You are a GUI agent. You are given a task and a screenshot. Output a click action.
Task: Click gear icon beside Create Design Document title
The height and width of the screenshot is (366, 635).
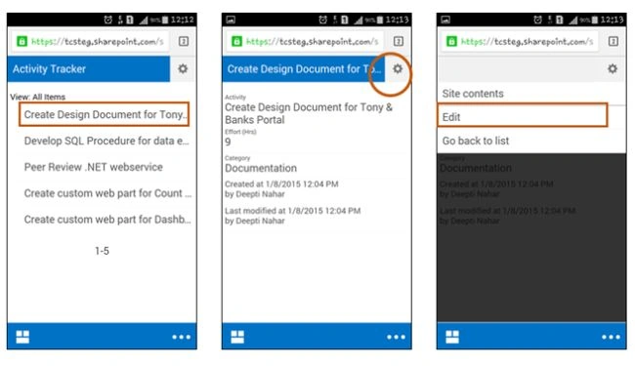pyautogui.click(x=398, y=68)
